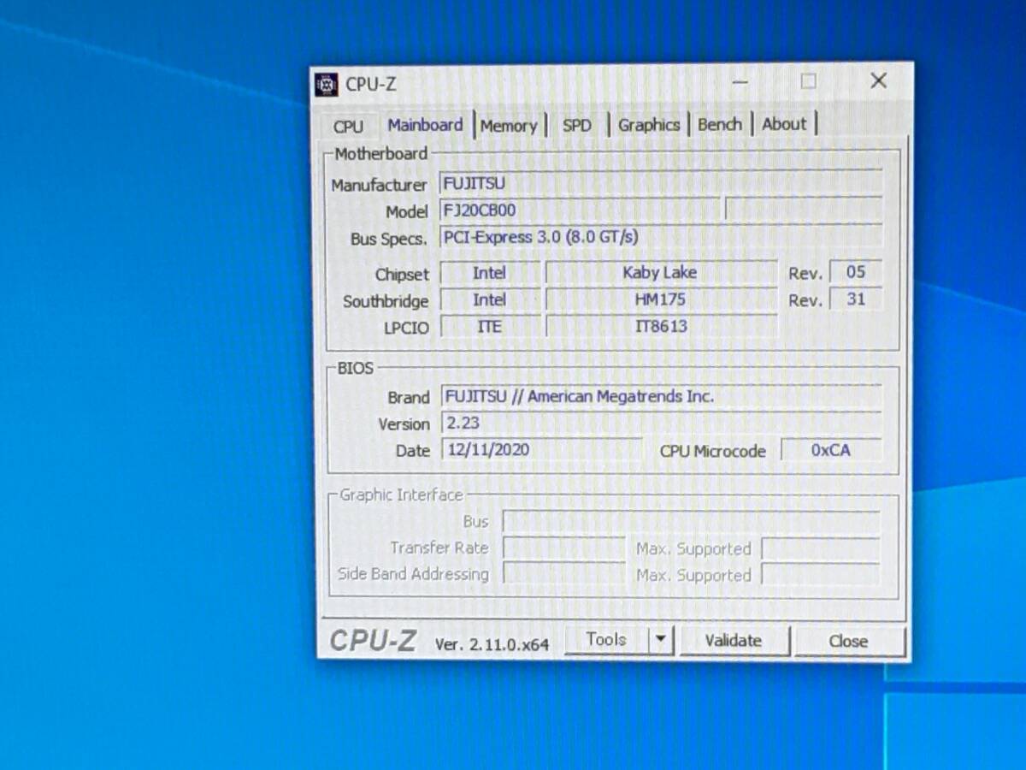Click the Graphic Interface Bus field

click(x=691, y=521)
